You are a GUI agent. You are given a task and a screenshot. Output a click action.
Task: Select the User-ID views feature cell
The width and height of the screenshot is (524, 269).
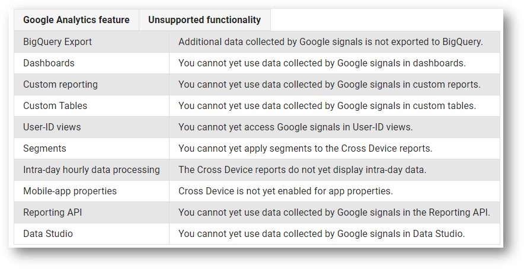tap(52, 127)
